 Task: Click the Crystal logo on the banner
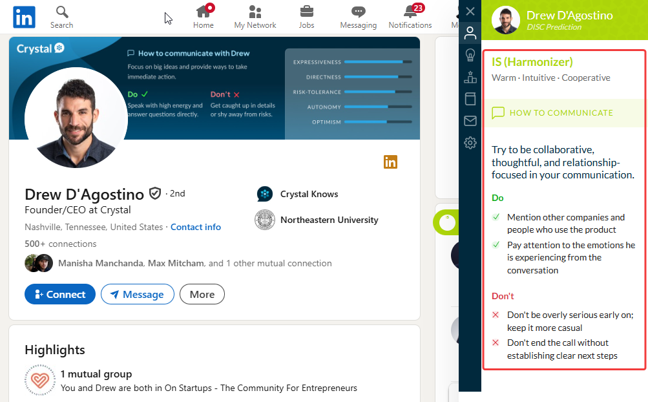[x=41, y=49]
